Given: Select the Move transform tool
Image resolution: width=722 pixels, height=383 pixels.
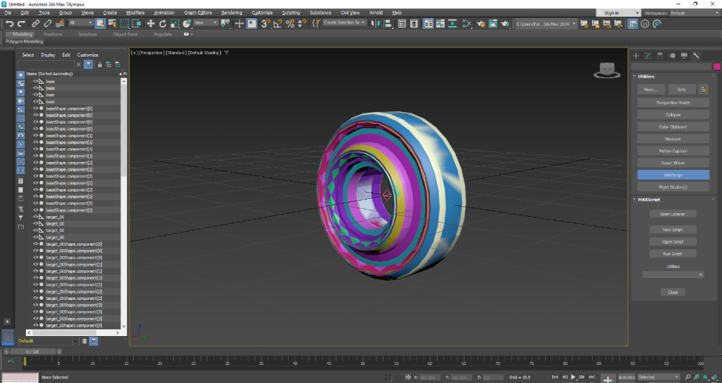Looking at the screenshot, I should (x=151, y=24).
